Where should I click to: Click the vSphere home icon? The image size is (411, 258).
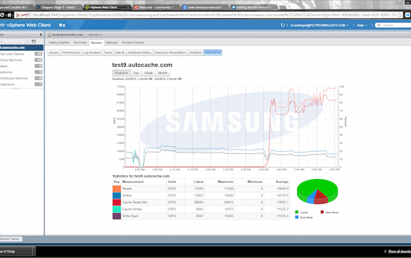point(62,25)
